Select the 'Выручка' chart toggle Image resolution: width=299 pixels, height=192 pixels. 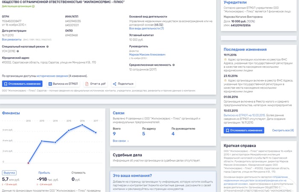click(10, 173)
